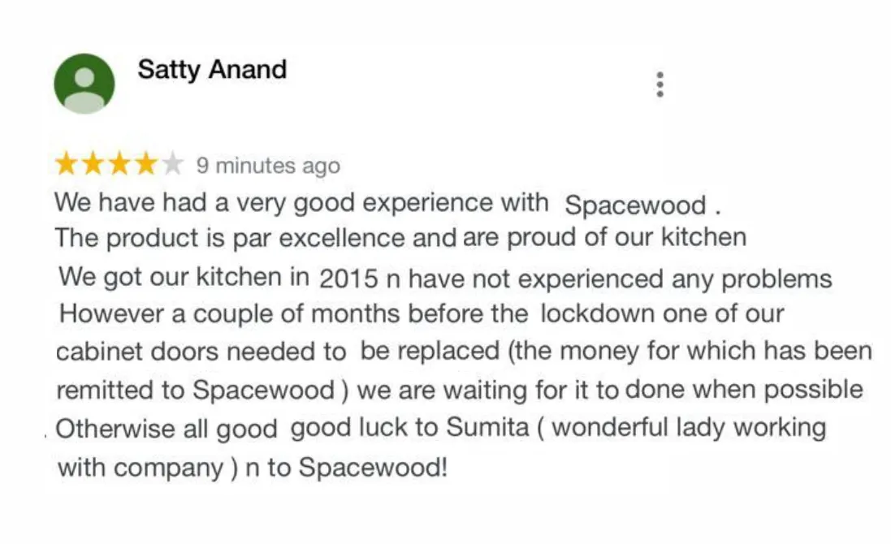Click the year "2015" in the review
This screenshot has width=891, height=544.
[348, 278]
